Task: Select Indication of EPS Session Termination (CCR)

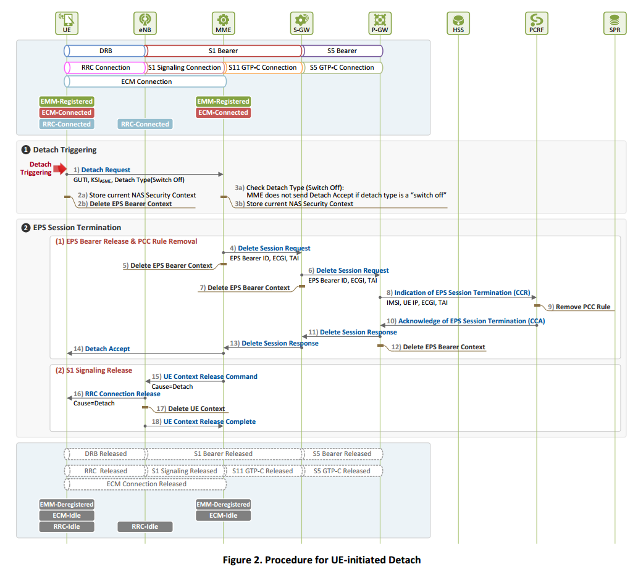Action: pyautogui.click(x=458, y=292)
